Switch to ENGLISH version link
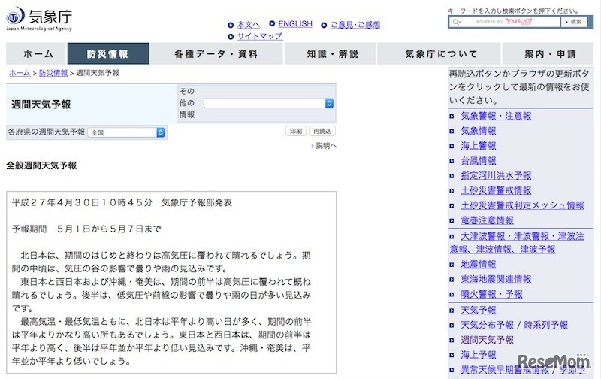The image size is (601, 379). coord(295,24)
